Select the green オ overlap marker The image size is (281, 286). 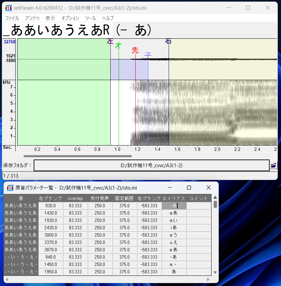(x=118, y=45)
